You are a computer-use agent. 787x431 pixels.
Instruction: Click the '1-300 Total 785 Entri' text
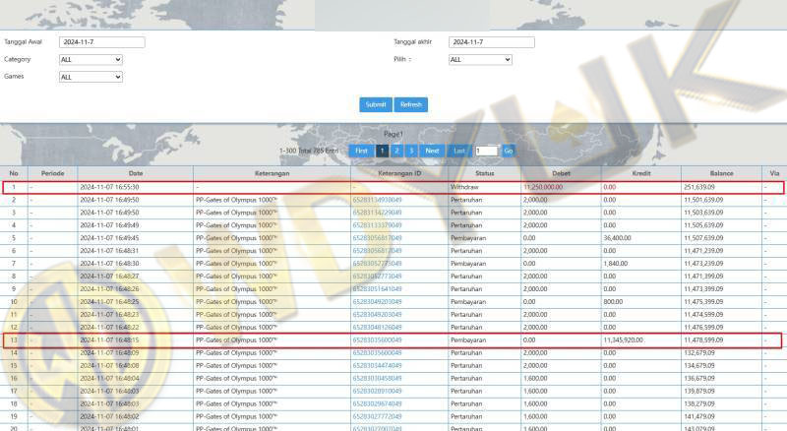click(x=309, y=151)
